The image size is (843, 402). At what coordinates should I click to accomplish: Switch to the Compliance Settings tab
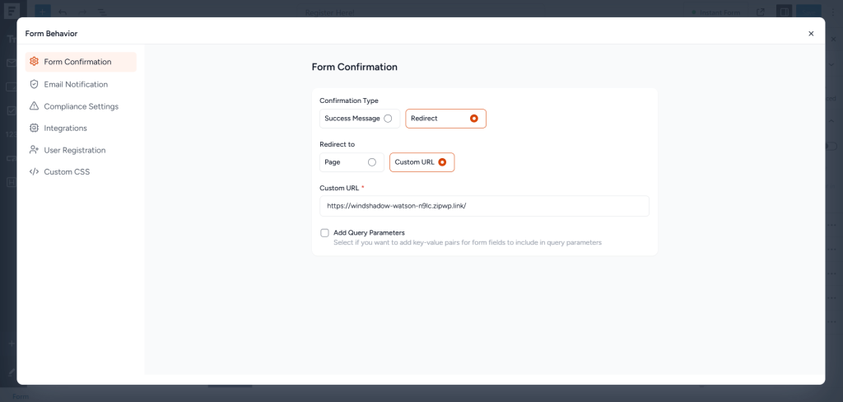81,106
